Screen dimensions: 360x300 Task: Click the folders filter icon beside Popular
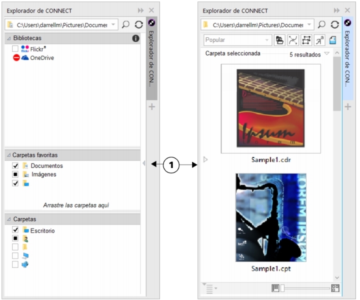click(280, 40)
